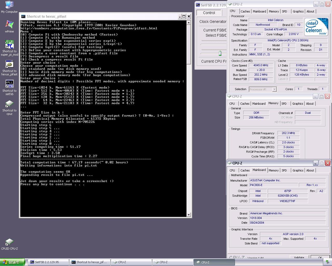Click the FSB:DRAM value 1:1
Image resolution: width=332 pixels, height=266 pixels.
288,138
